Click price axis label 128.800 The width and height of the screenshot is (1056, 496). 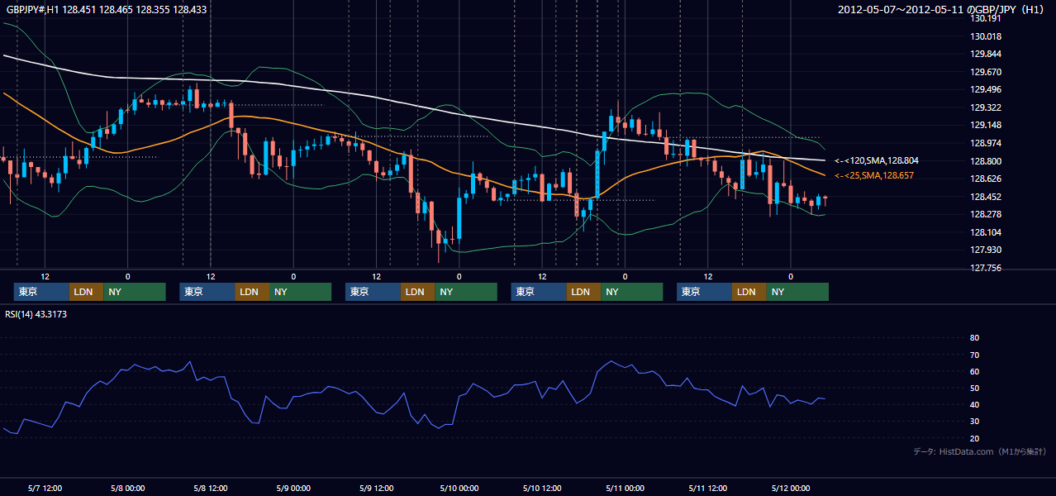coord(987,161)
